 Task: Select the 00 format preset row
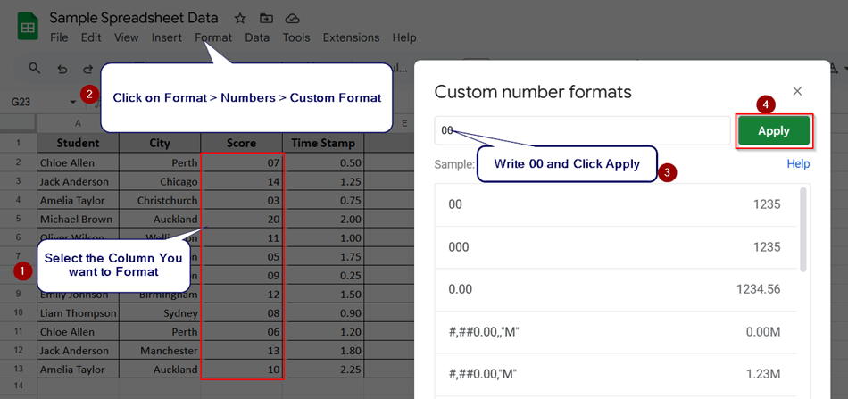coord(615,205)
